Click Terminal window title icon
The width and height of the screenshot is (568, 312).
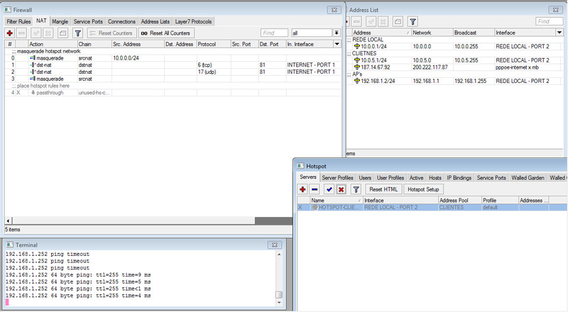click(10, 245)
